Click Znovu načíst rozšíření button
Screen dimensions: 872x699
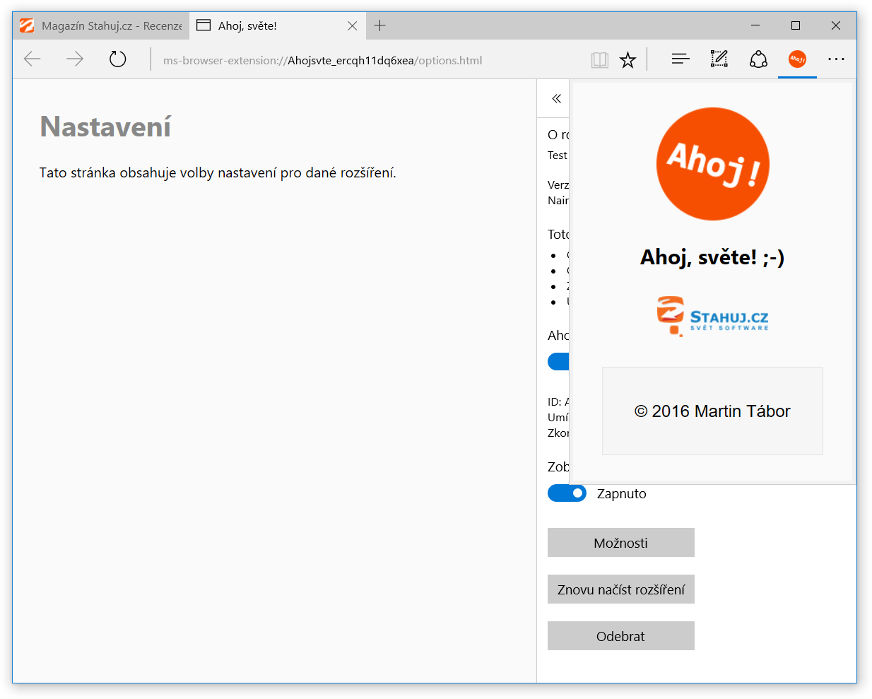click(x=621, y=589)
